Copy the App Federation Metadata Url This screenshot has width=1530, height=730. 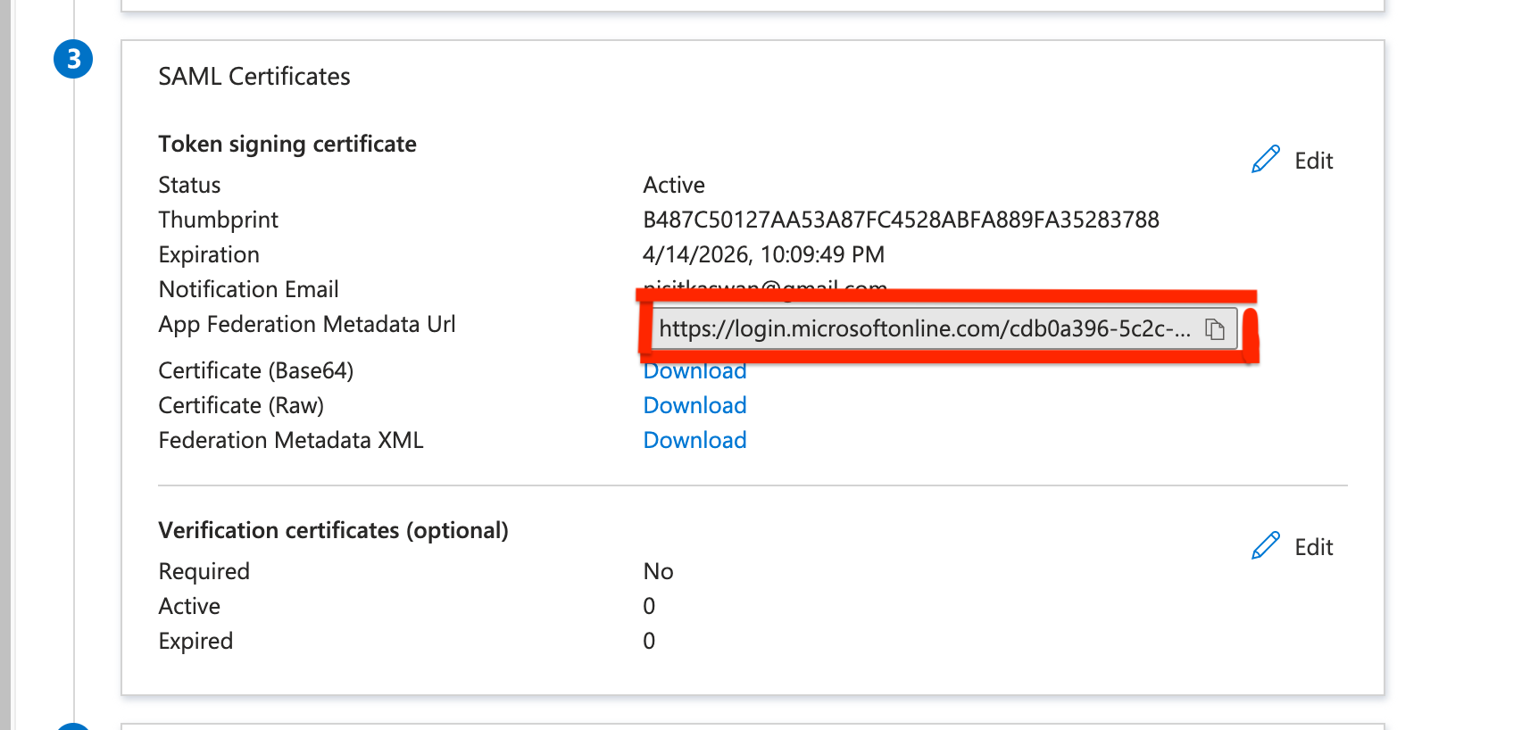pos(1214,329)
